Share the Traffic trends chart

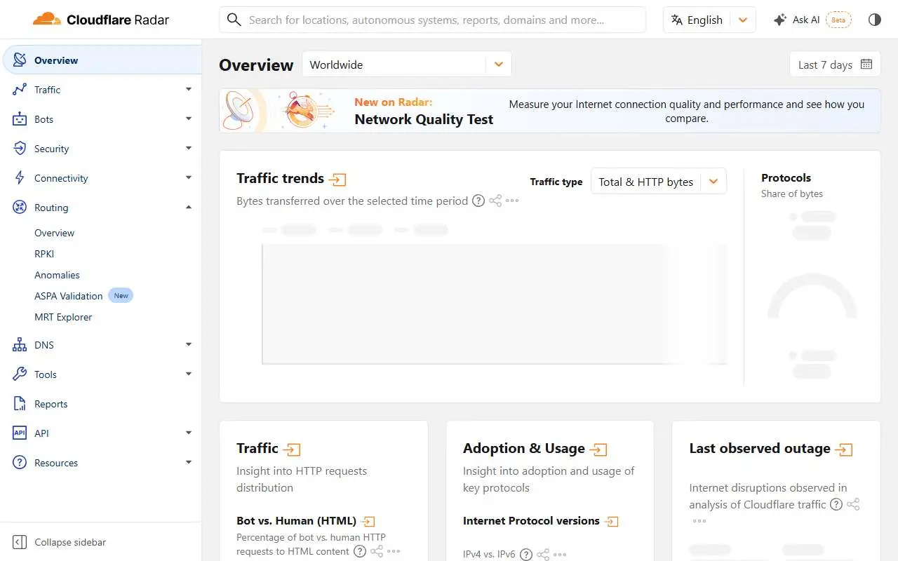pos(495,201)
